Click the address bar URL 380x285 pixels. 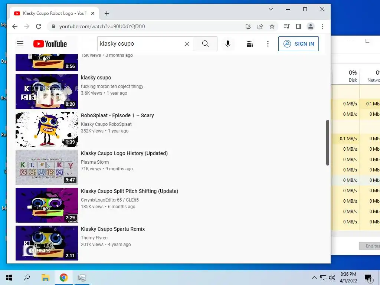102,26
